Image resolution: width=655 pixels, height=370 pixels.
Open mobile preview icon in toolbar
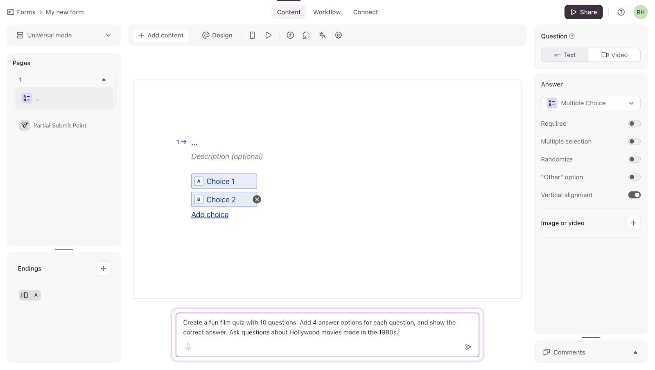coord(252,35)
